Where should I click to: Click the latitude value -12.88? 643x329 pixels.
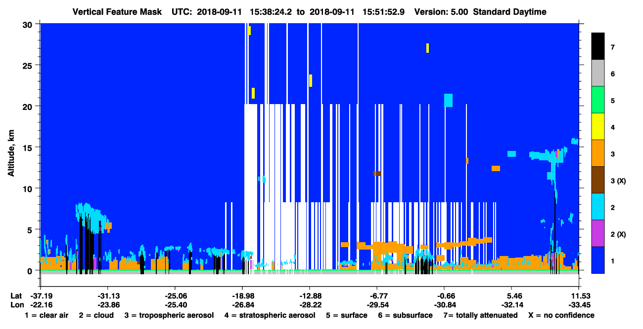tap(310, 296)
